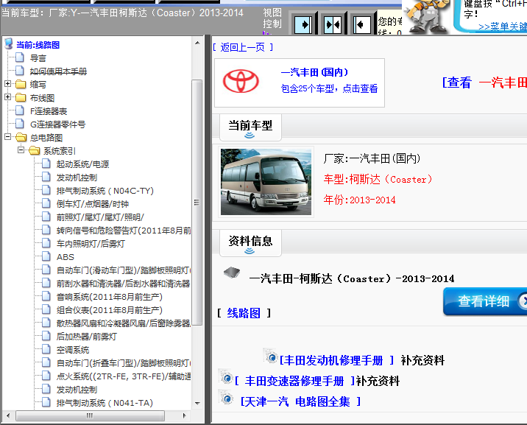The height and width of the screenshot is (425, 527).
Task: Click the Coaster bus photo thumbnail
Action: coord(266,182)
